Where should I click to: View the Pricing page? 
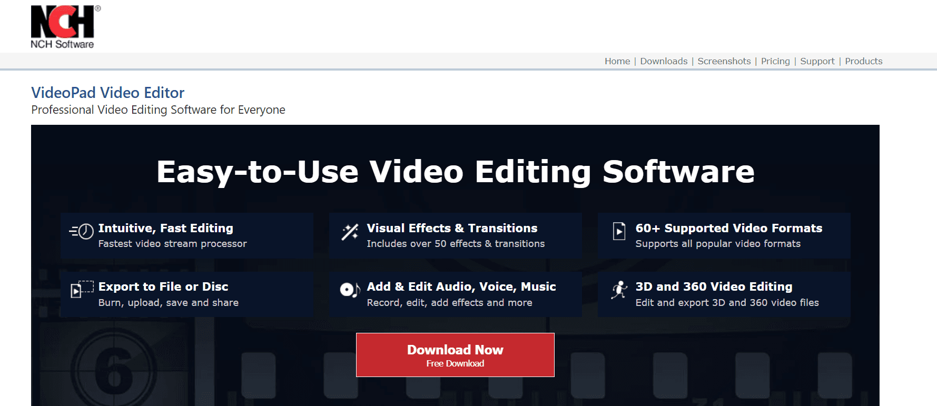(x=775, y=61)
